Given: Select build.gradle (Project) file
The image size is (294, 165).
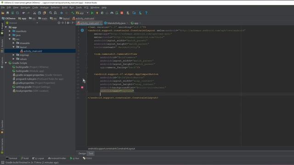Looking at the screenshot, I should pyautogui.click(x=30, y=67).
